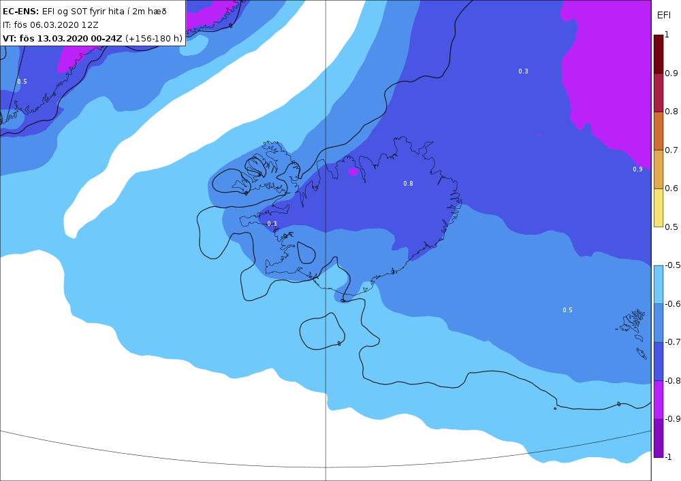Image resolution: width=681 pixels, height=481 pixels.
Task: Pick the yellow 0.5–0.6 legend swatch
Action: [659, 208]
